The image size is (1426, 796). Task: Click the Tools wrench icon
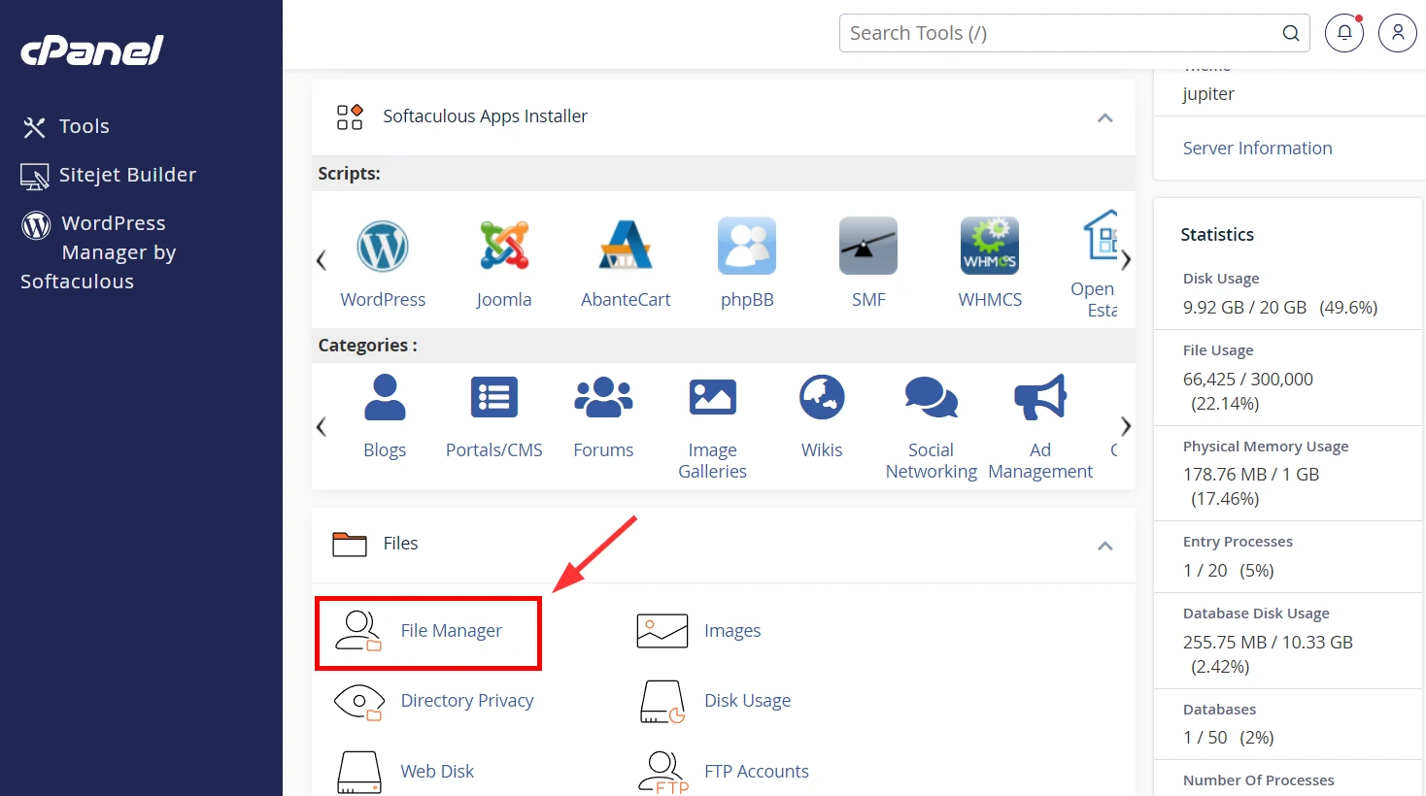34,127
